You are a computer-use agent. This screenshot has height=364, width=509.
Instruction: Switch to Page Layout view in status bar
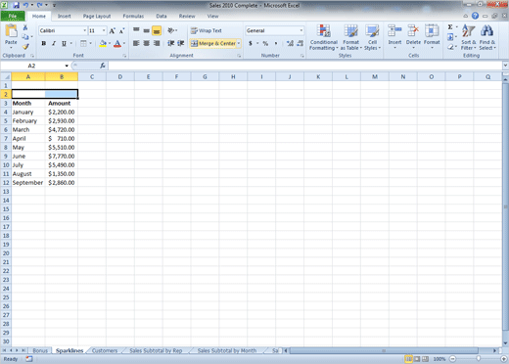(417, 359)
